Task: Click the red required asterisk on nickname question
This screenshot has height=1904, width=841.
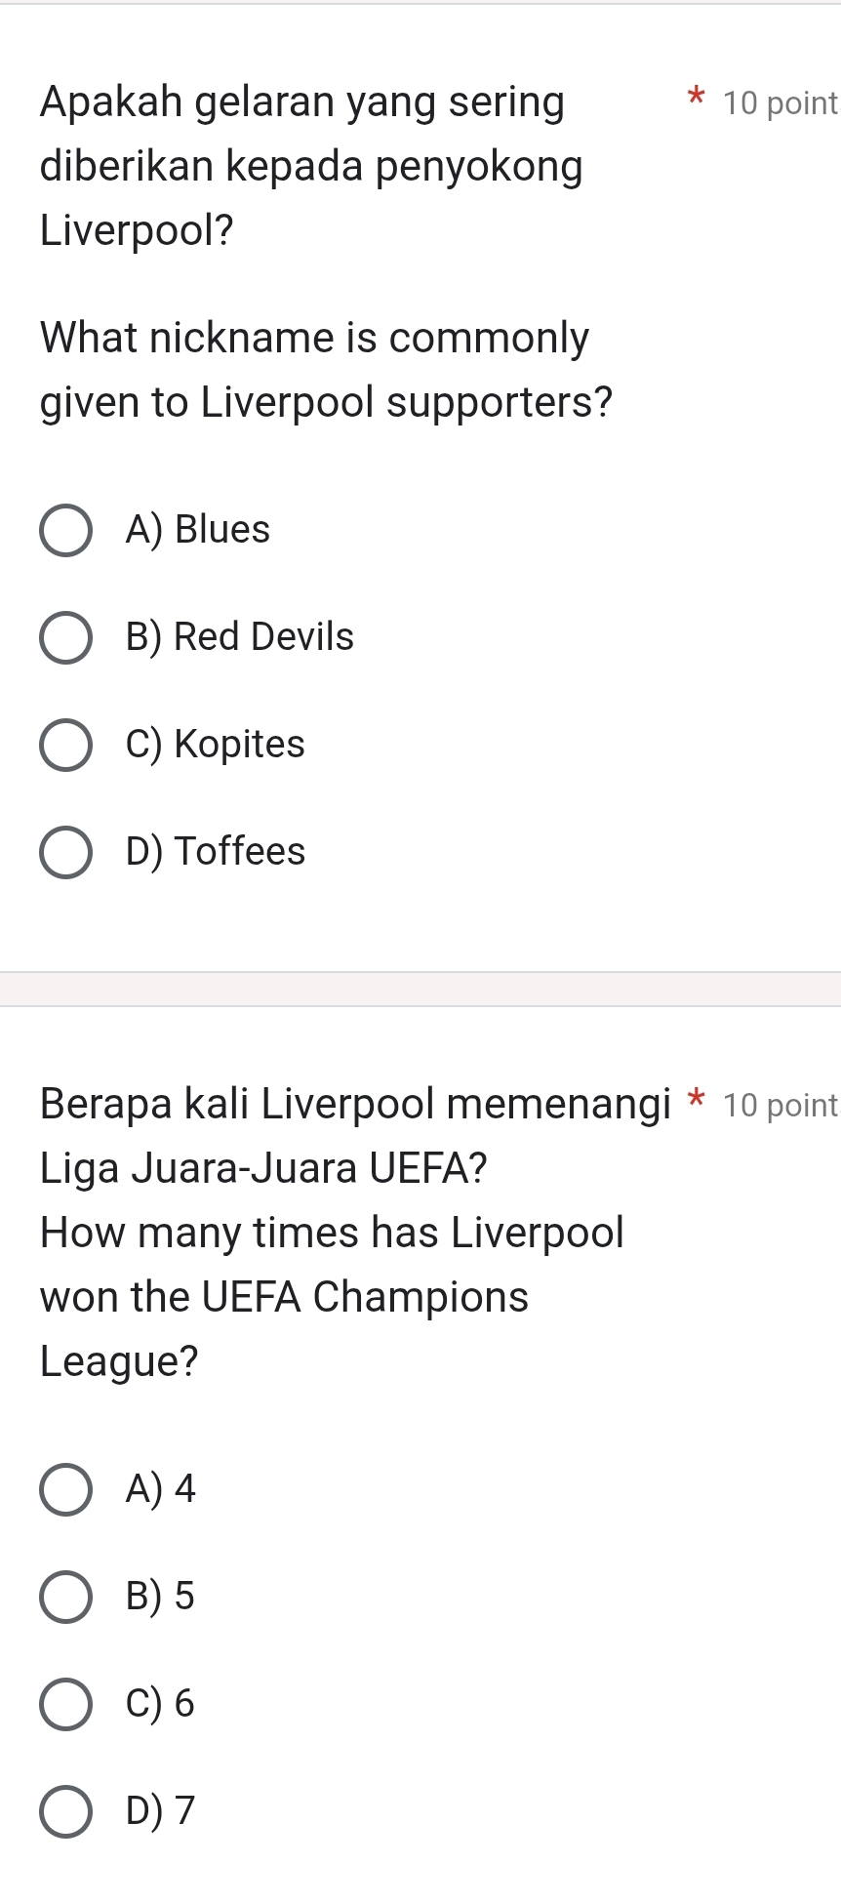Action: pyautogui.click(x=696, y=98)
